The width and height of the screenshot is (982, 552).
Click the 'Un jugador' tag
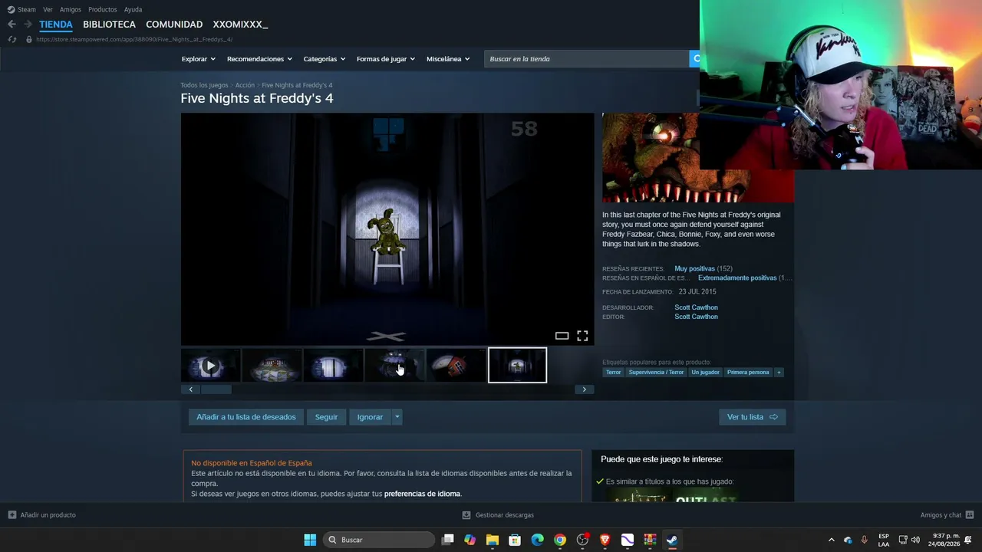pyautogui.click(x=705, y=373)
